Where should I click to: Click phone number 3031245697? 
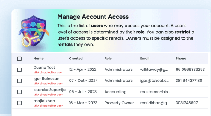point(187,103)
